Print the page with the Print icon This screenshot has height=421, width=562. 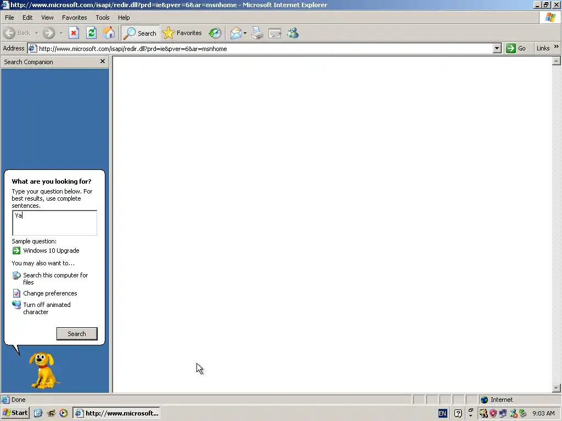click(x=257, y=33)
